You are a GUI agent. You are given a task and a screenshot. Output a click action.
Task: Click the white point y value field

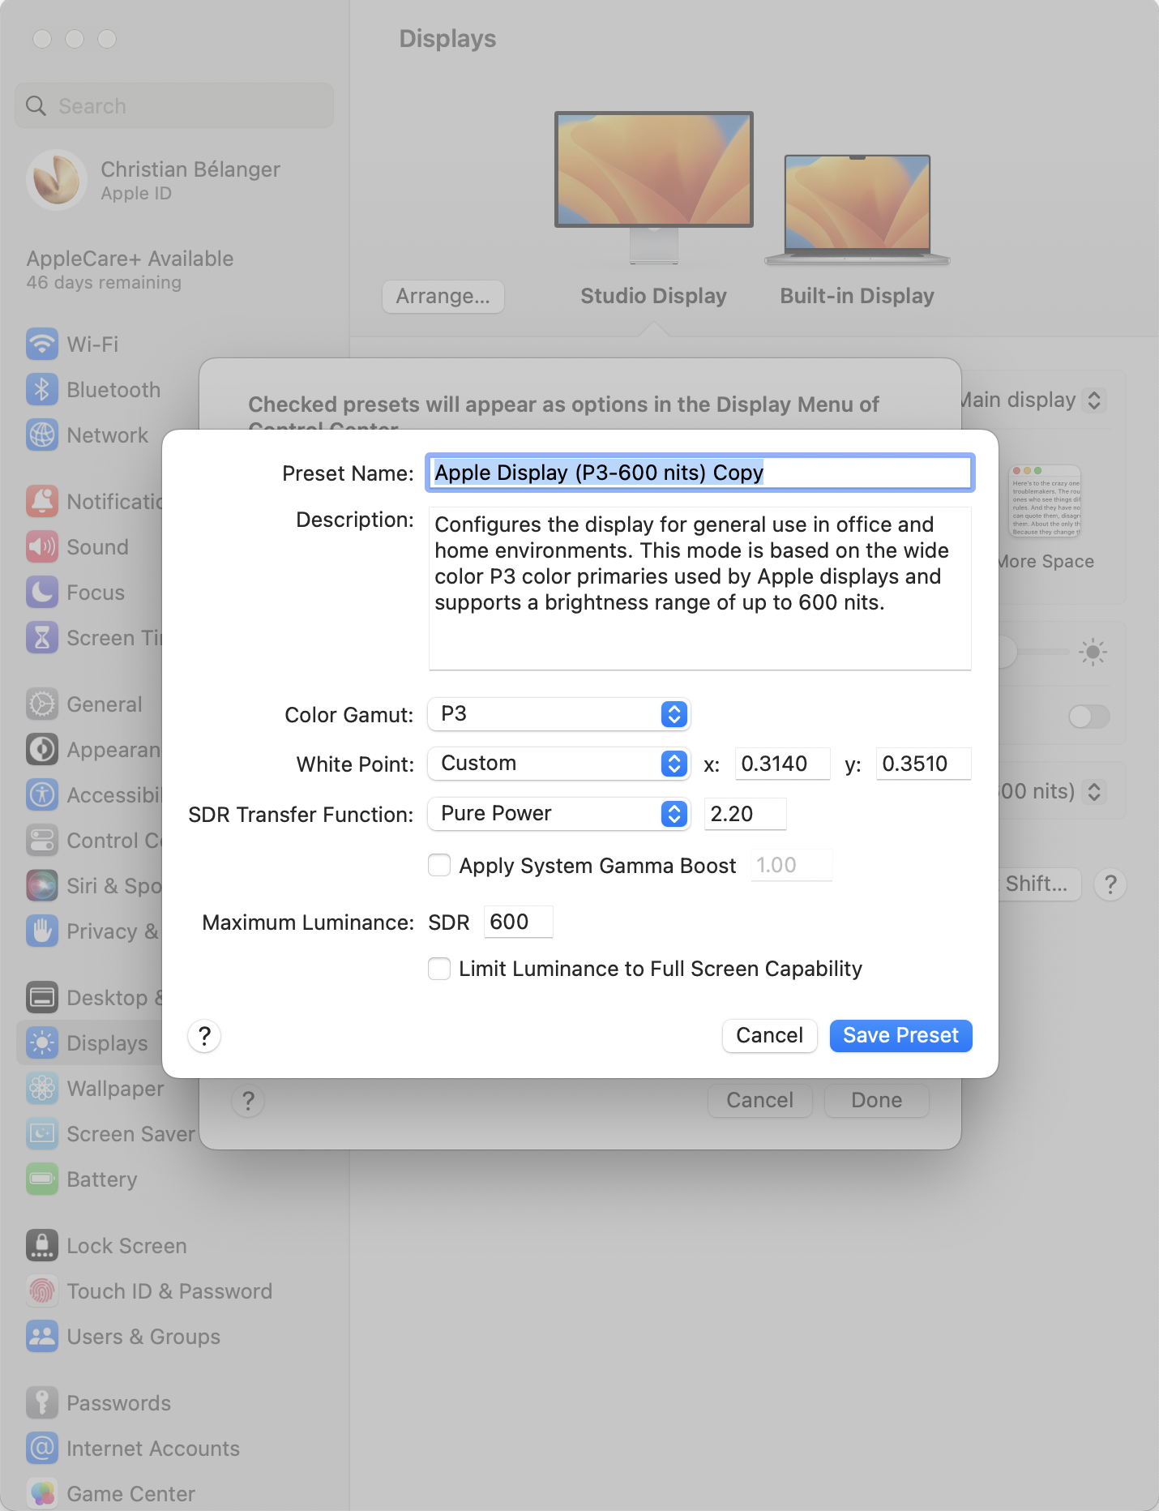click(x=923, y=764)
